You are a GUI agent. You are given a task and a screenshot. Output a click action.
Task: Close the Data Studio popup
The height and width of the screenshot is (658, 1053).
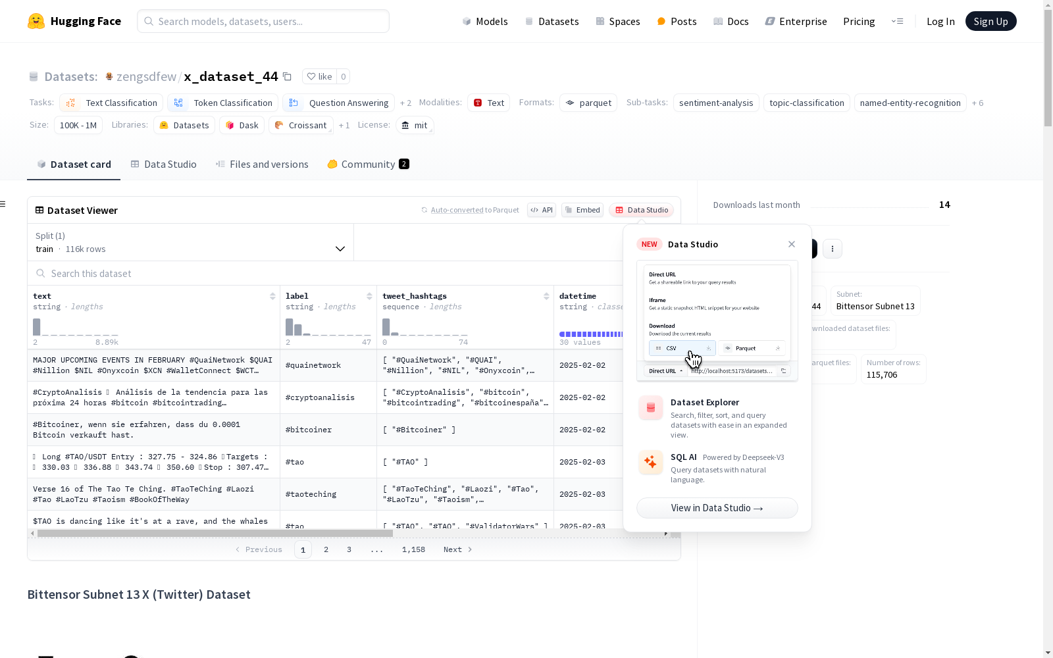[x=792, y=244]
